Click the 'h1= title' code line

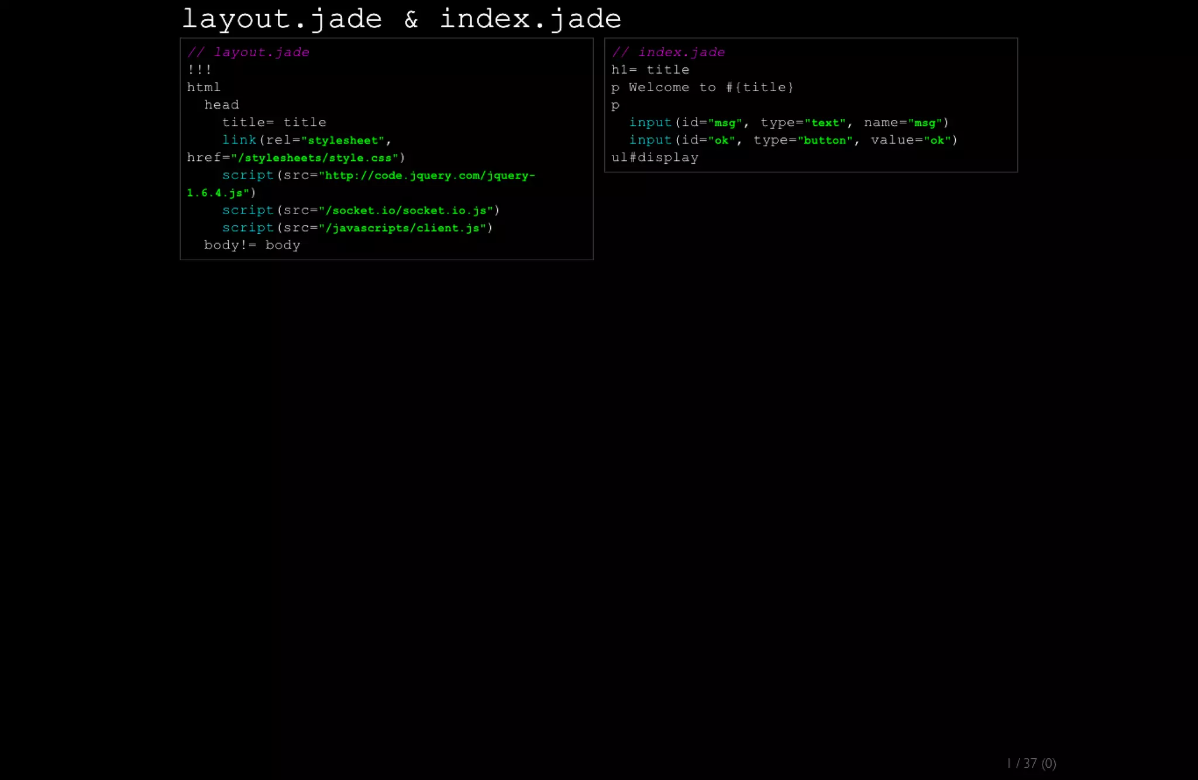(650, 70)
